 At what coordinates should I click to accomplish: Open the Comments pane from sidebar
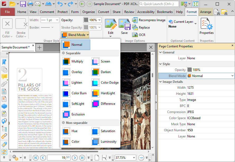pyautogui.click(x=4, y=77)
